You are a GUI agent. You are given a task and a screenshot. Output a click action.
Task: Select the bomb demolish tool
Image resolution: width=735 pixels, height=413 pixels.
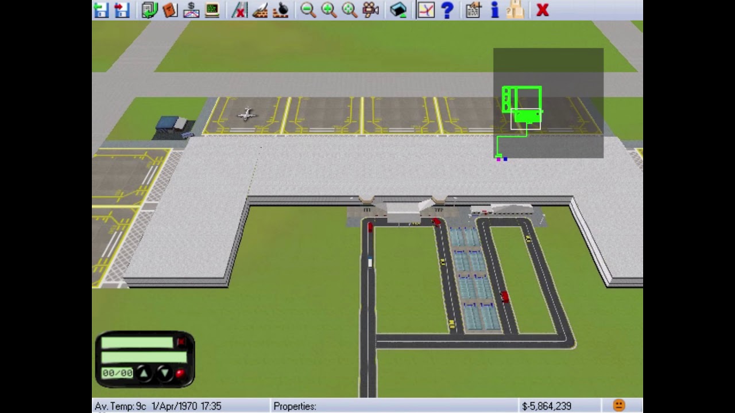pyautogui.click(x=281, y=10)
